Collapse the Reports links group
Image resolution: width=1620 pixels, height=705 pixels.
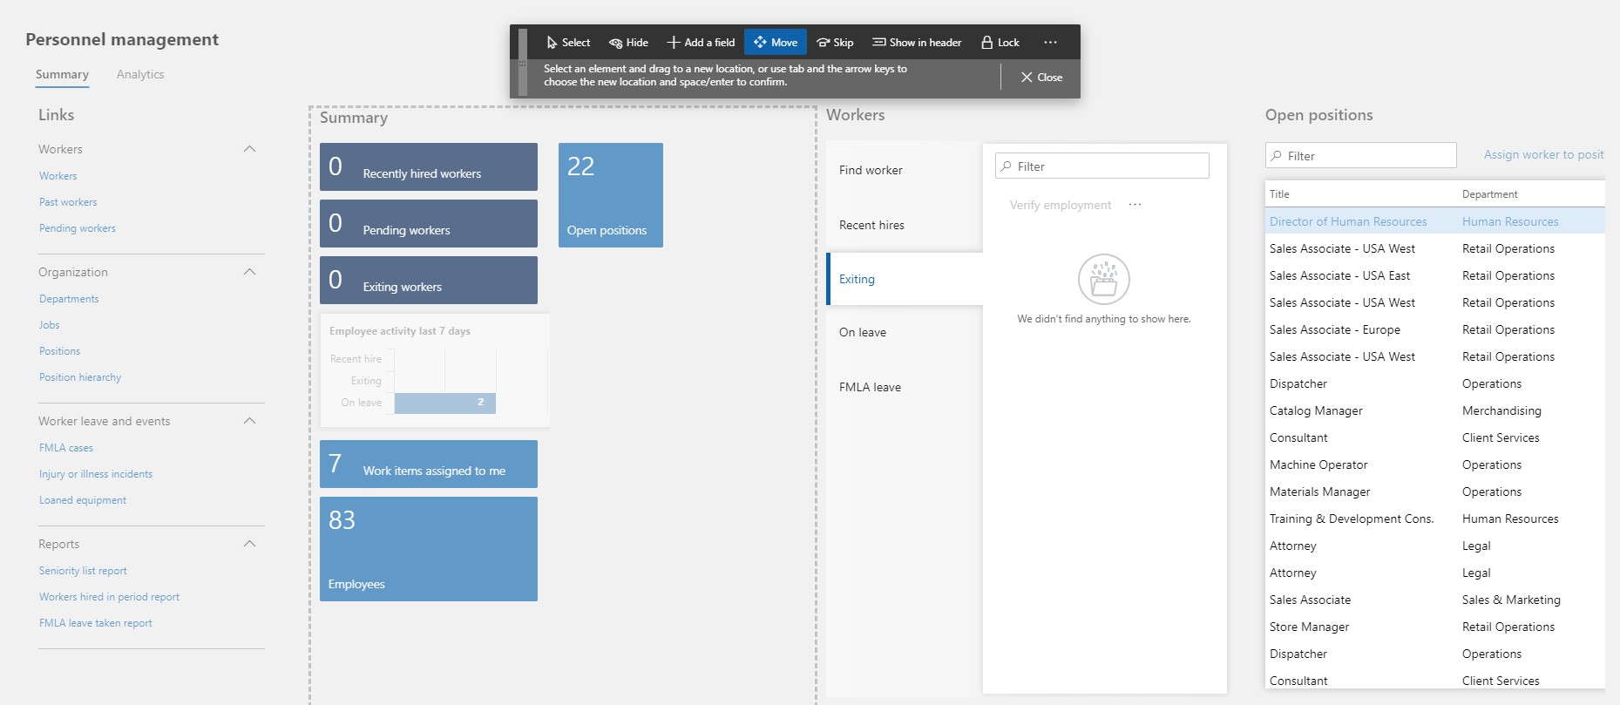[249, 544]
